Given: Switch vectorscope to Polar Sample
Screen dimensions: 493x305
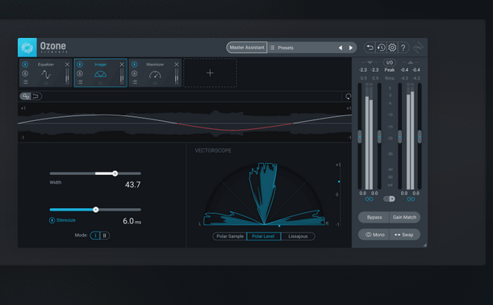Looking at the screenshot, I should click(230, 236).
